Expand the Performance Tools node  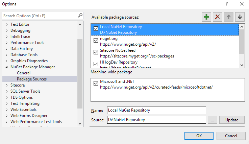click(6, 43)
